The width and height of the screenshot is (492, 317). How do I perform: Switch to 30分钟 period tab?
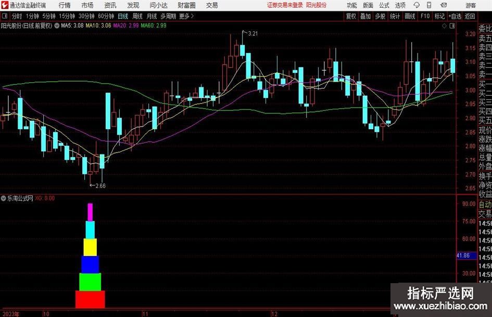pos(86,16)
